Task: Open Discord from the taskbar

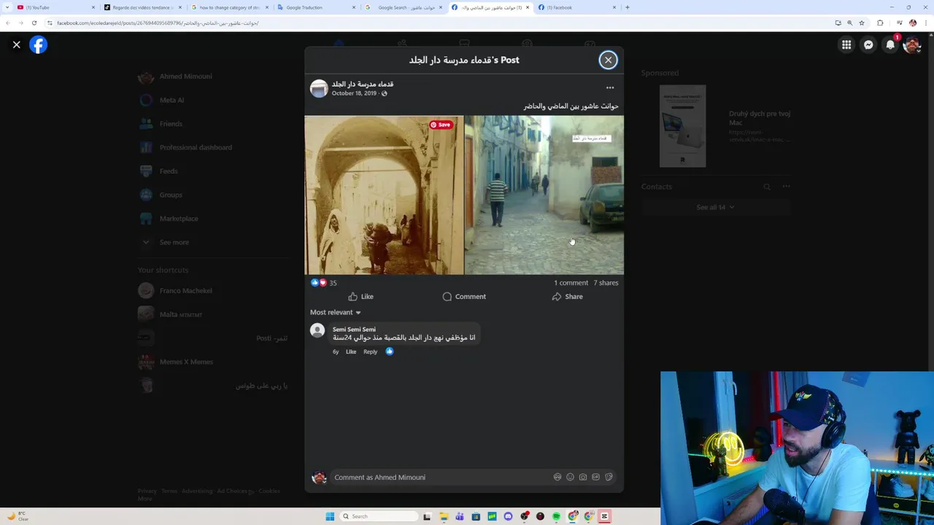Action: 509,516
